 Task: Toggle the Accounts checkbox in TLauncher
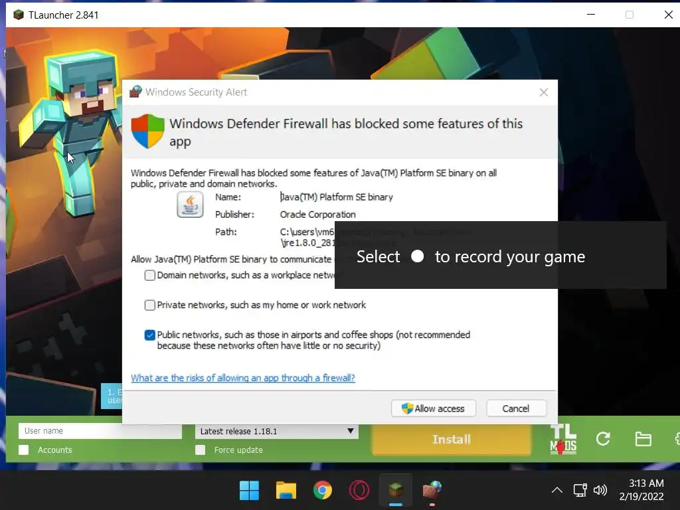pos(24,450)
